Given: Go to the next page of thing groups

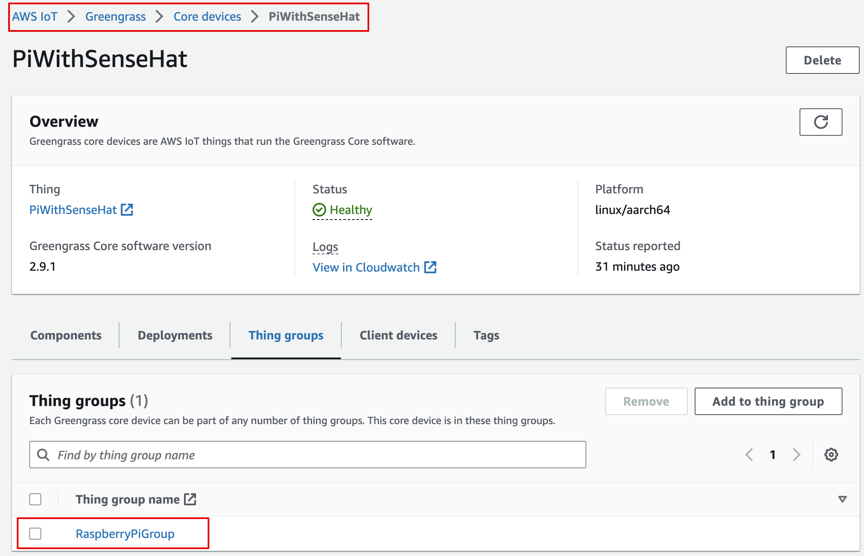Looking at the screenshot, I should point(797,455).
